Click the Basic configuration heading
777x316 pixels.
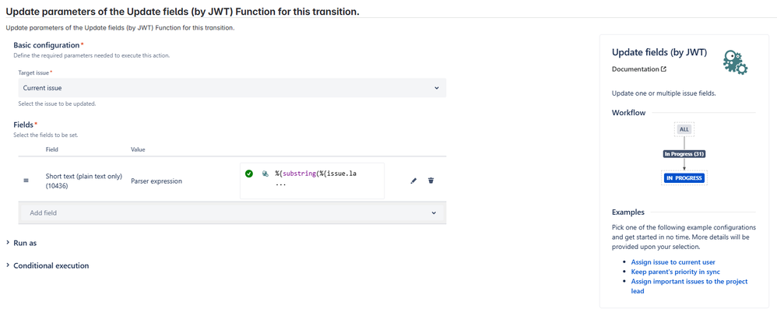pyautogui.click(x=46, y=45)
